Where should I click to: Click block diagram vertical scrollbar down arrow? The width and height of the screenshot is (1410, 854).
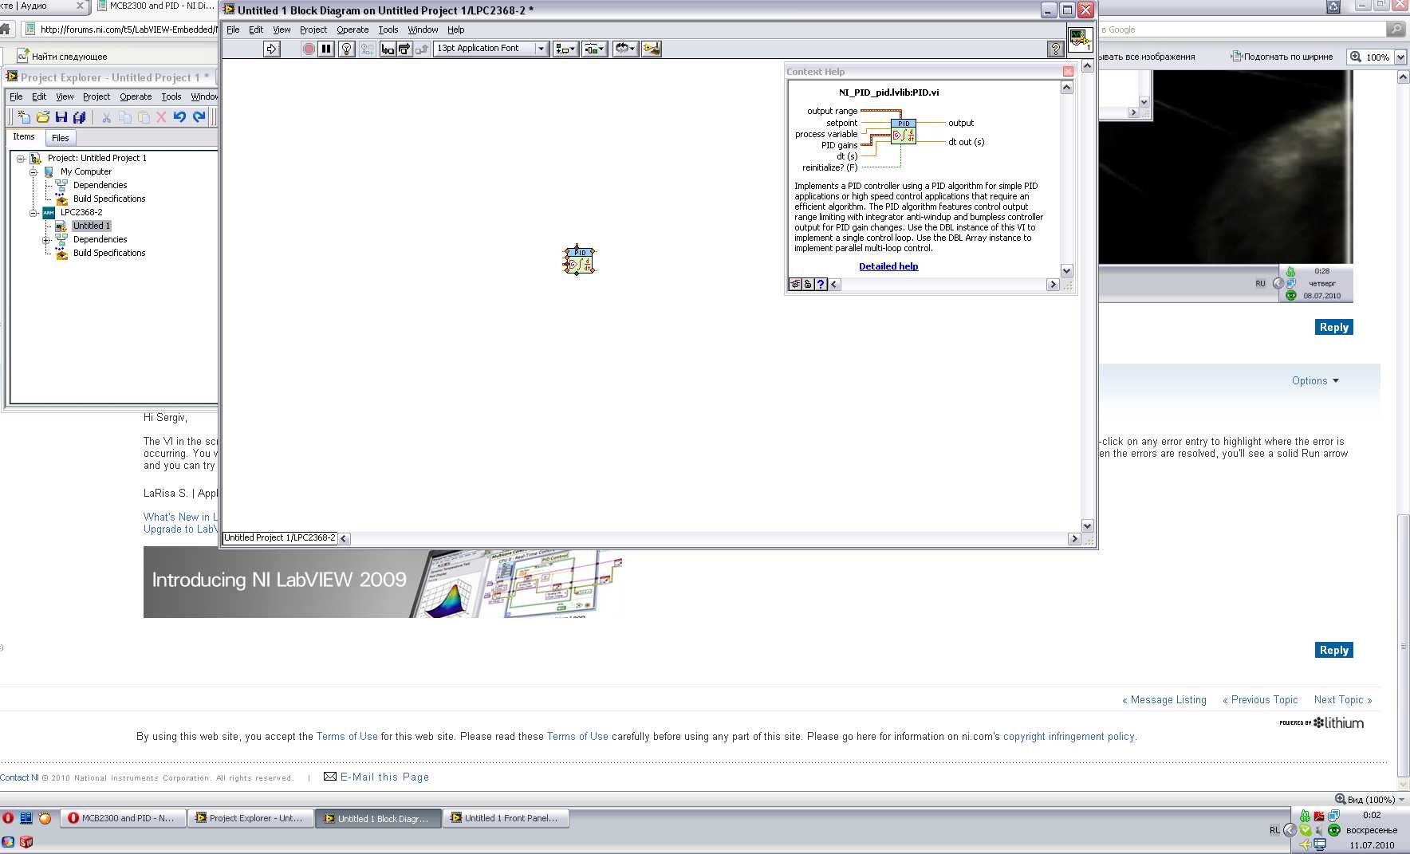tap(1087, 525)
